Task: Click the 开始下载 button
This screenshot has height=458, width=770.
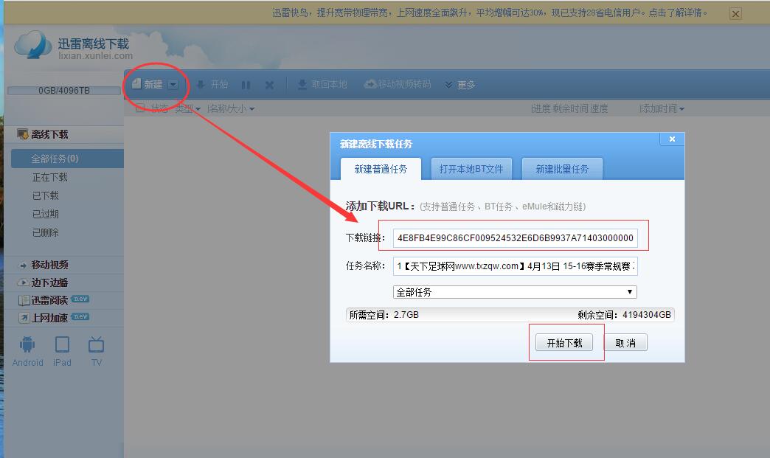Action: pyautogui.click(x=564, y=343)
